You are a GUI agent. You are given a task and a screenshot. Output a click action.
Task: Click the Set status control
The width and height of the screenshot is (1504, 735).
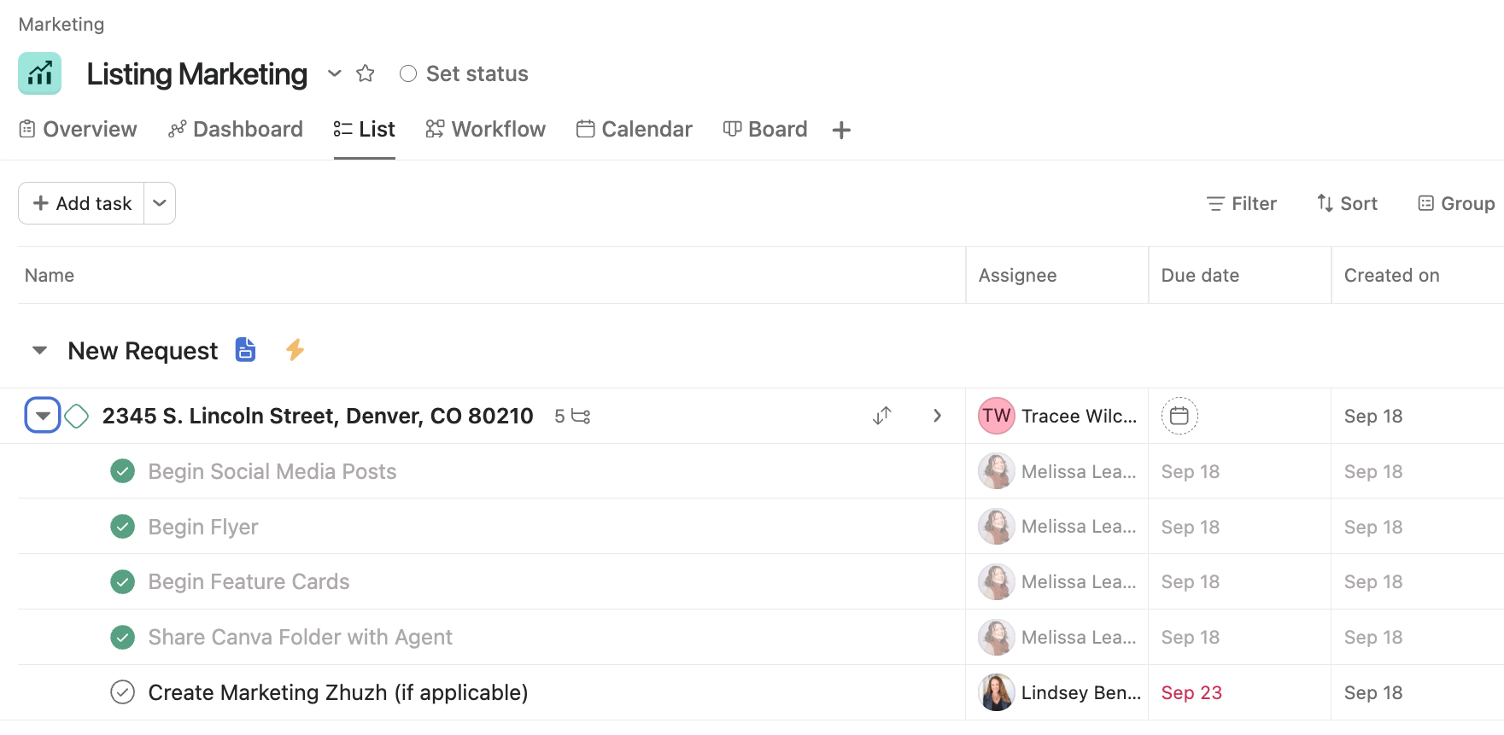[x=462, y=73]
